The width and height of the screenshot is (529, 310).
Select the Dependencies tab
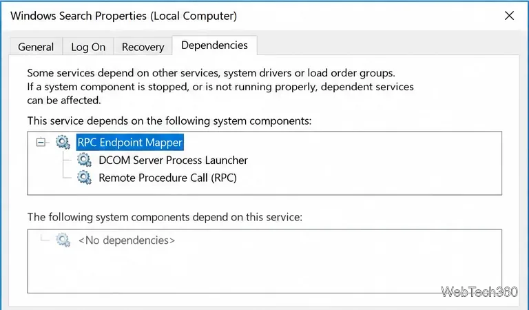point(215,45)
